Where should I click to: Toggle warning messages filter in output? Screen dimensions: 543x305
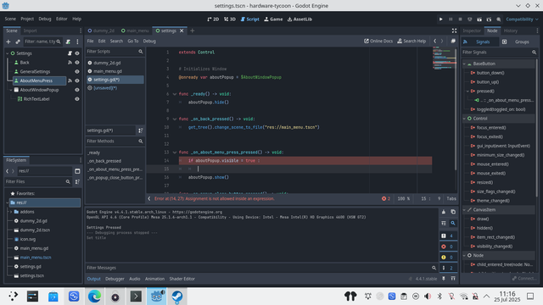point(448,258)
